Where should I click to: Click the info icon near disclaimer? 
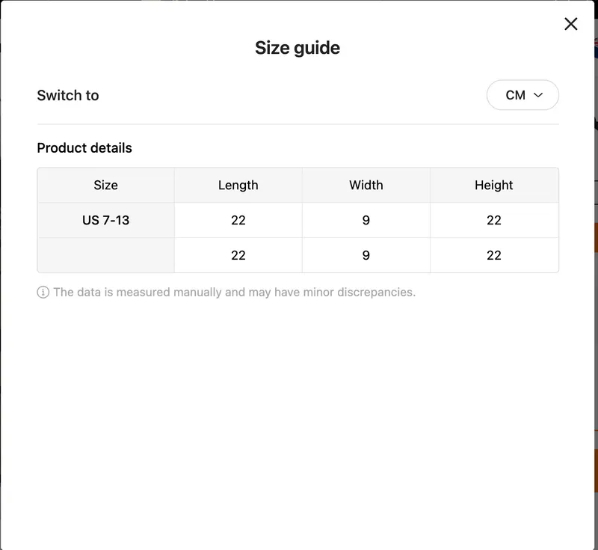[x=43, y=293]
